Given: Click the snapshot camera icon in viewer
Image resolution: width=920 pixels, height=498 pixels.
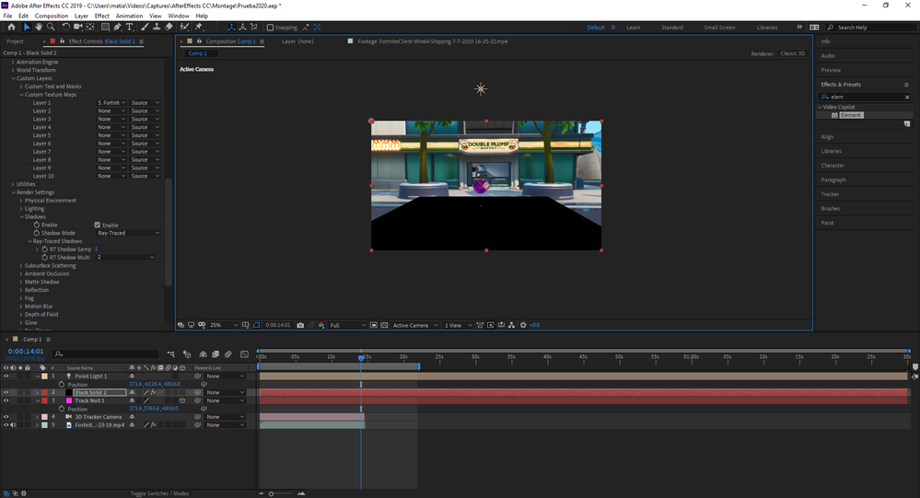Looking at the screenshot, I should [x=300, y=325].
